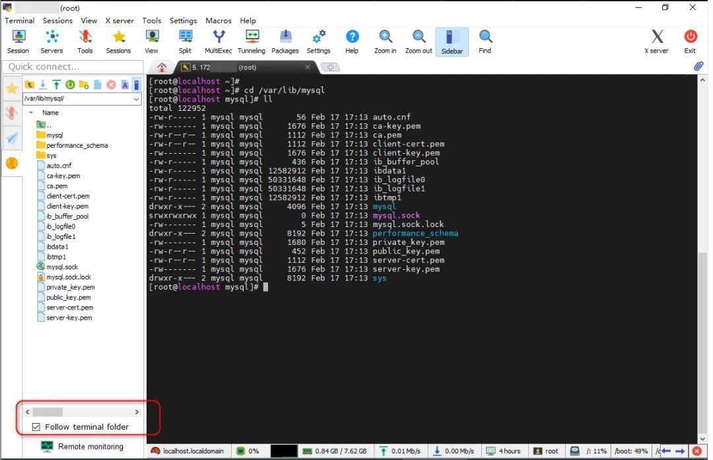Toggle the blue hidden-files icon in SFTP toolbar
This screenshot has width=713, height=460.
pos(137,84)
